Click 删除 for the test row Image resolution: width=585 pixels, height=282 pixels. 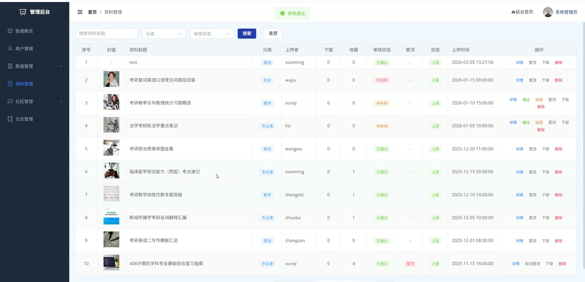pos(559,63)
